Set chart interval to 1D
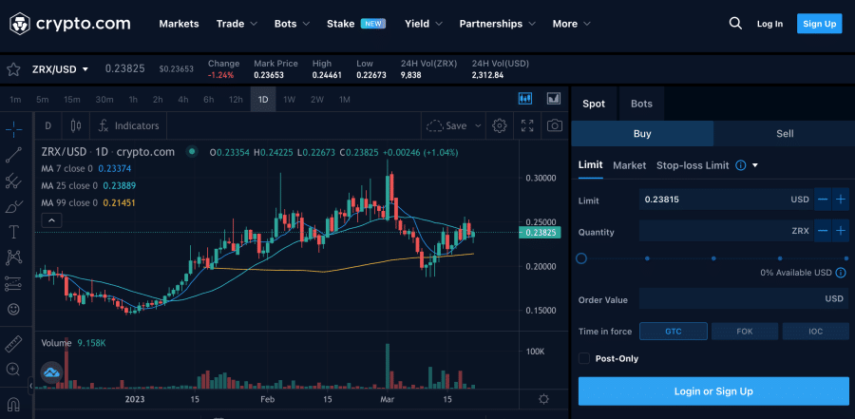Image resolution: width=855 pixels, height=419 pixels. pyautogui.click(x=263, y=100)
